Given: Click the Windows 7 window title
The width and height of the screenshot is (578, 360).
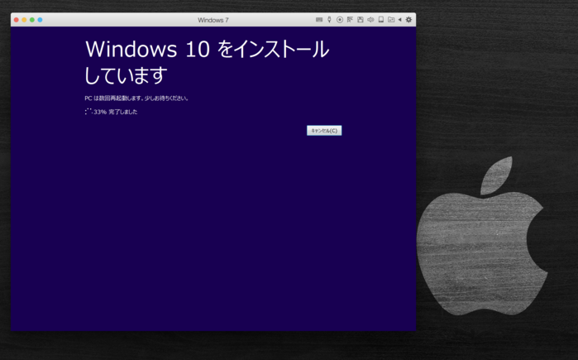Looking at the screenshot, I should (213, 21).
